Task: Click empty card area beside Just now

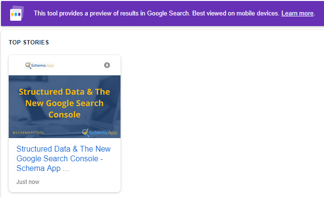Action: point(82,182)
